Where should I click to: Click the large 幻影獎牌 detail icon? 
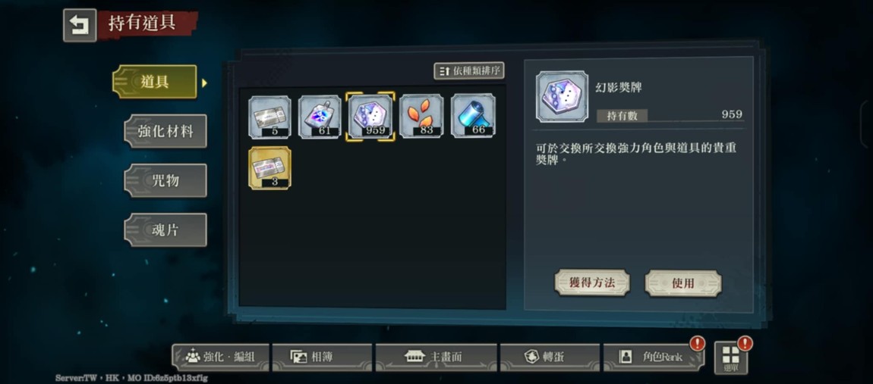[562, 96]
